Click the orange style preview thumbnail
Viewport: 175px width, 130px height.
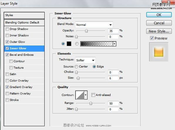click(x=159, y=52)
